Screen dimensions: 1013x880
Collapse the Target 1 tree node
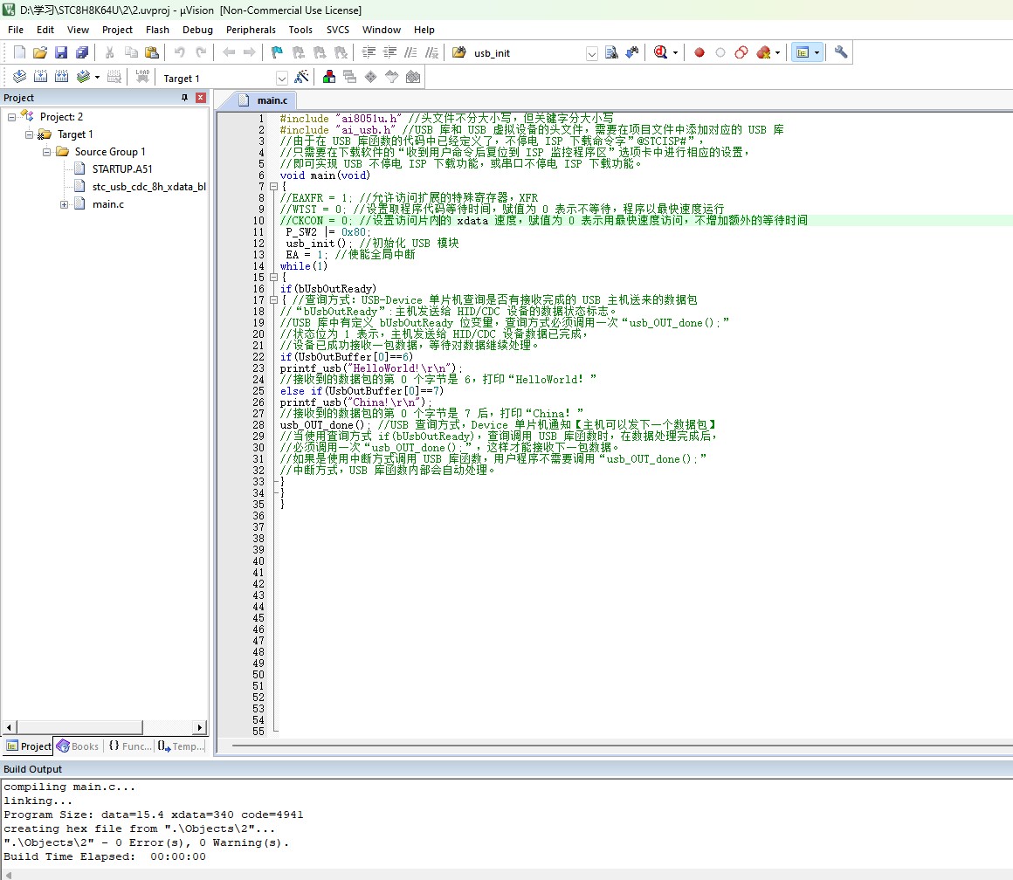coord(29,134)
